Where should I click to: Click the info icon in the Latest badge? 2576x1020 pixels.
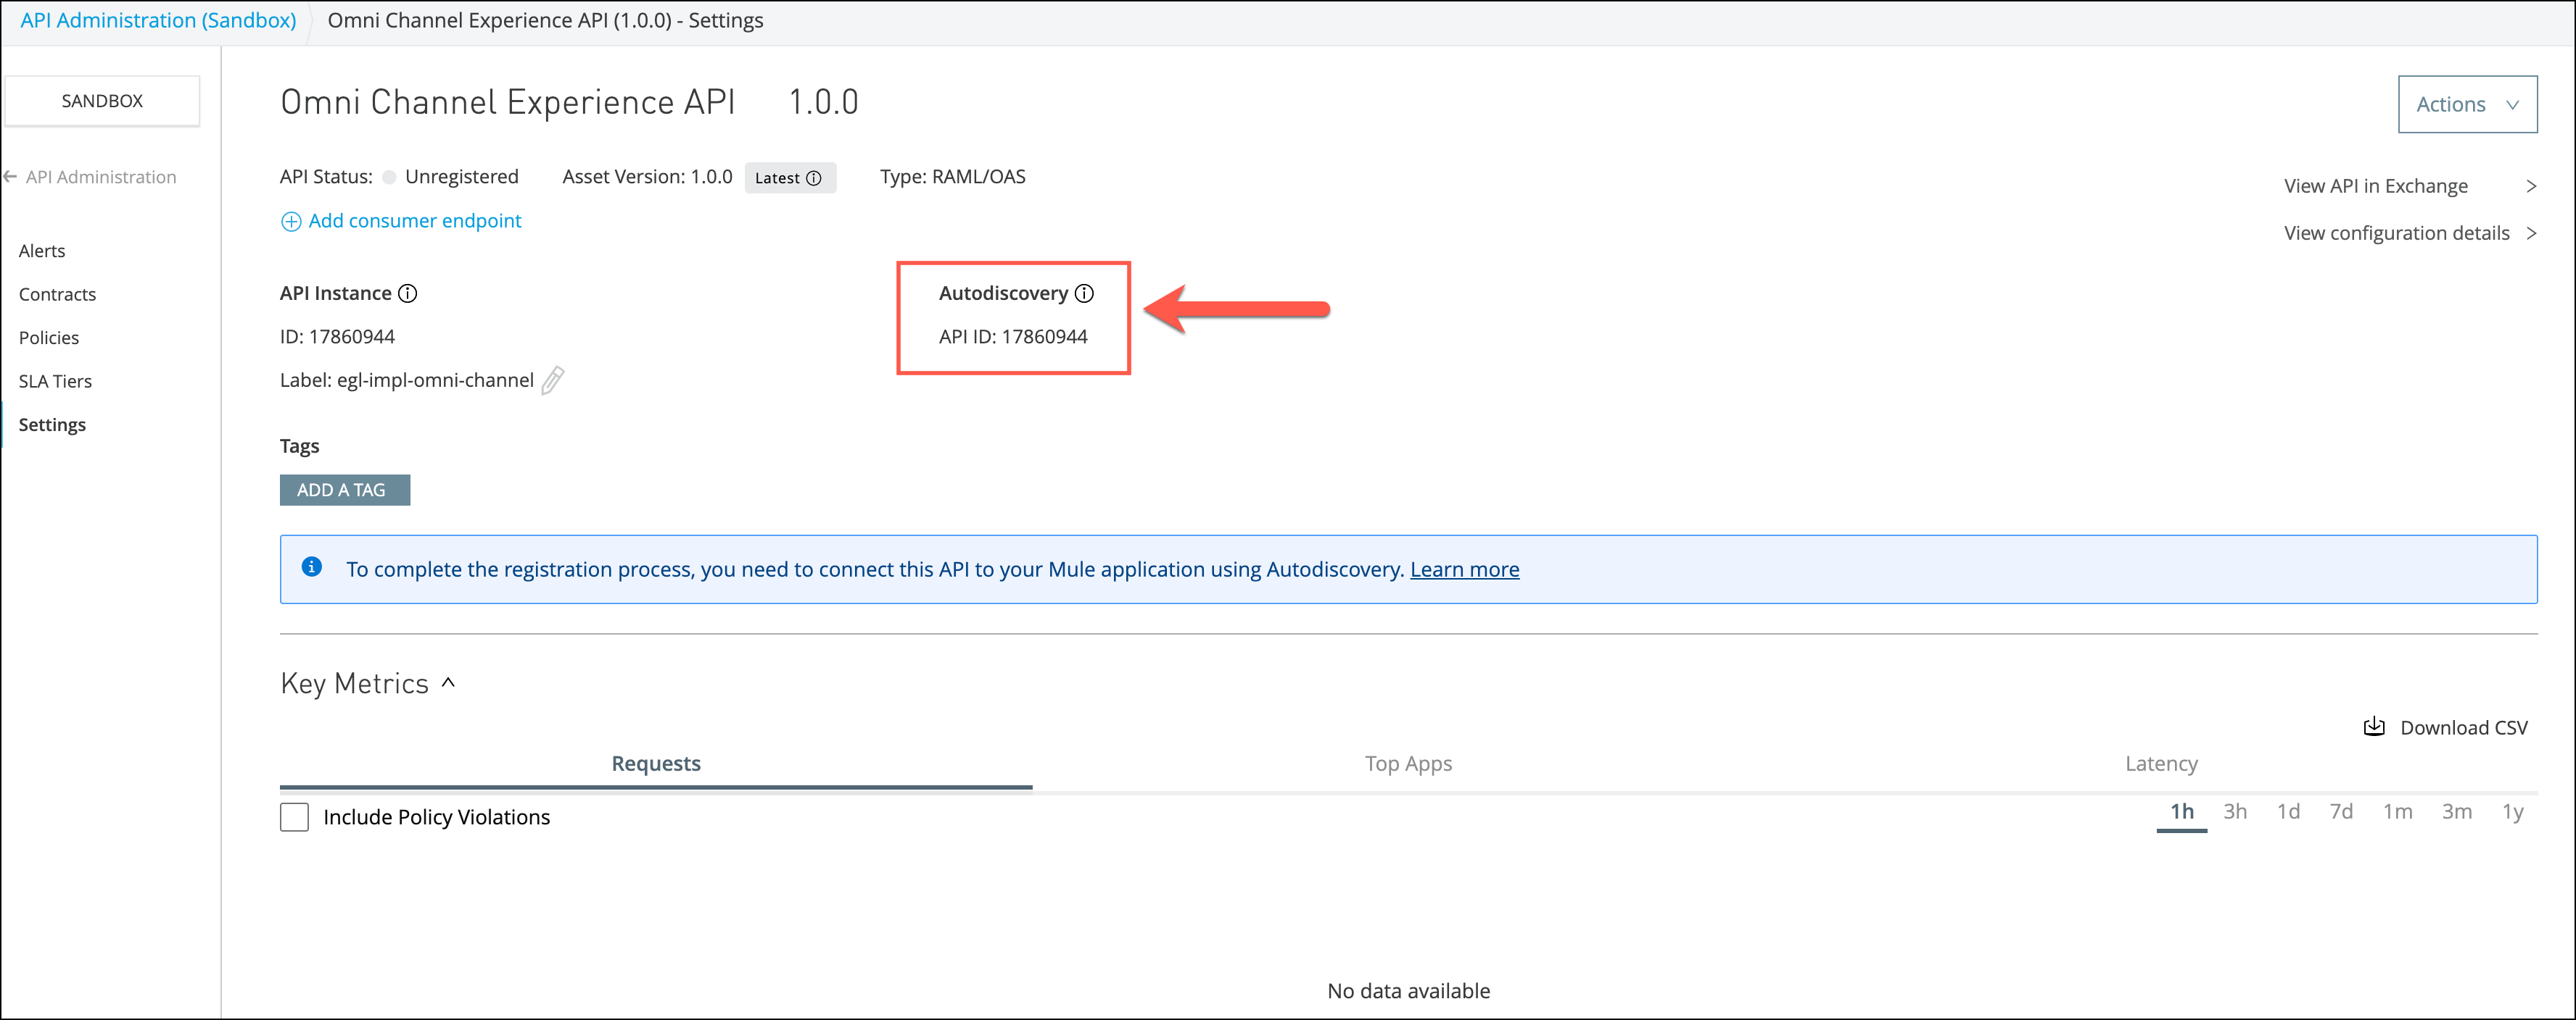click(814, 179)
